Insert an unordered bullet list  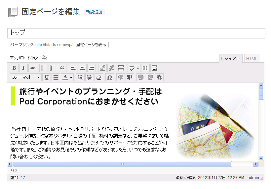pyautogui.click(x=44, y=68)
